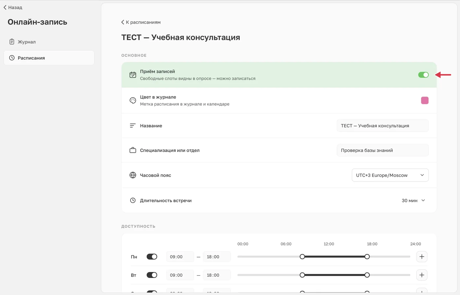The image size is (460, 295).
Task: Click the clock icon beside Длительность встречи
Action: click(x=133, y=200)
